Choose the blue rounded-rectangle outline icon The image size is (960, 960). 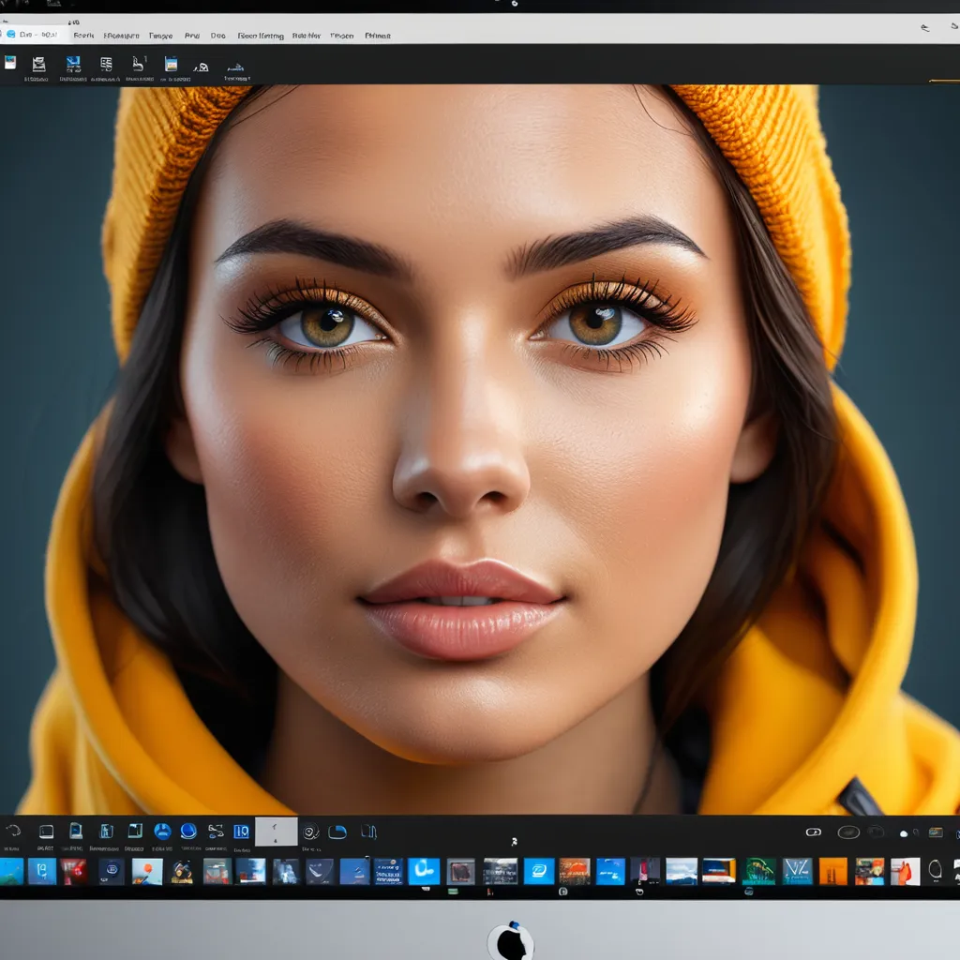coord(337,832)
